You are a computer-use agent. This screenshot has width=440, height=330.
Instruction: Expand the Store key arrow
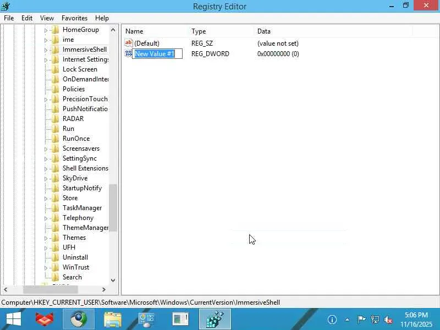[x=46, y=199]
